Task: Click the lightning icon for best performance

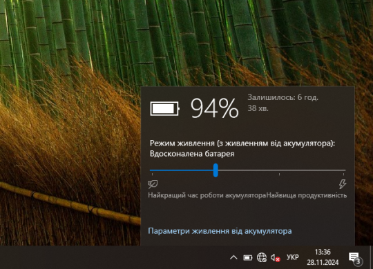Action: [x=343, y=184]
